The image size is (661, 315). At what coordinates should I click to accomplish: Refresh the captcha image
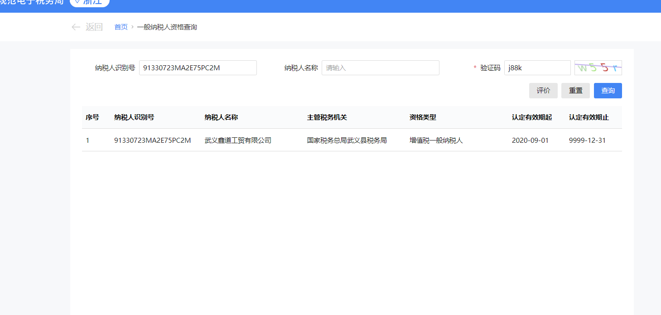click(x=598, y=68)
